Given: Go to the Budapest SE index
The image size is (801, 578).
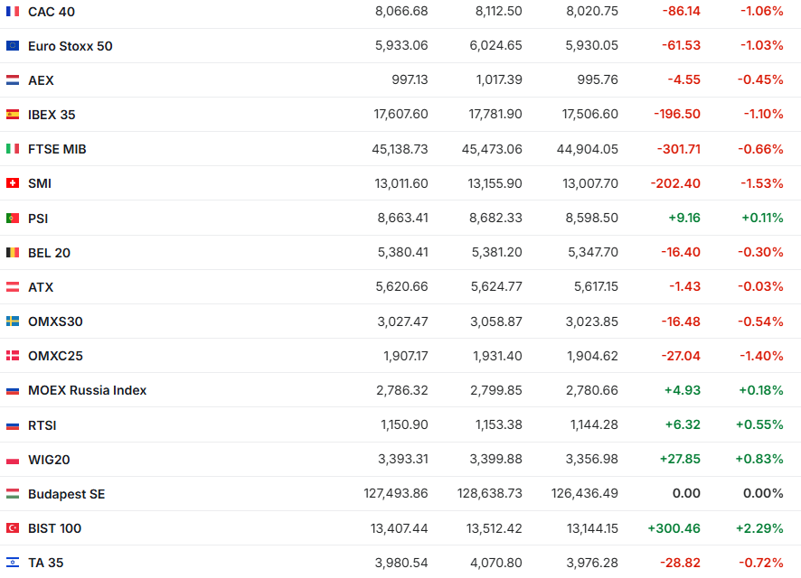Looking at the screenshot, I should (x=66, y=494).
